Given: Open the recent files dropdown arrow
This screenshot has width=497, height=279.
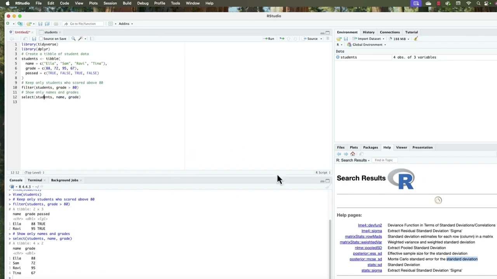Looking at the screenshot, I should click(34, 24).
